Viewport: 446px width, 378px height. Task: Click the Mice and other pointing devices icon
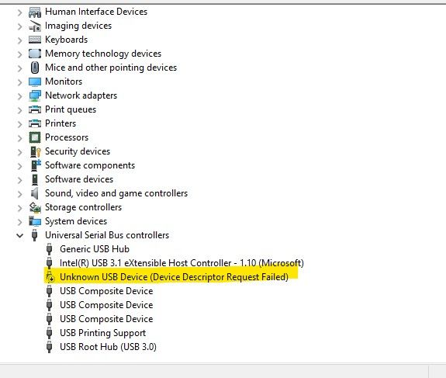[35, 68]
